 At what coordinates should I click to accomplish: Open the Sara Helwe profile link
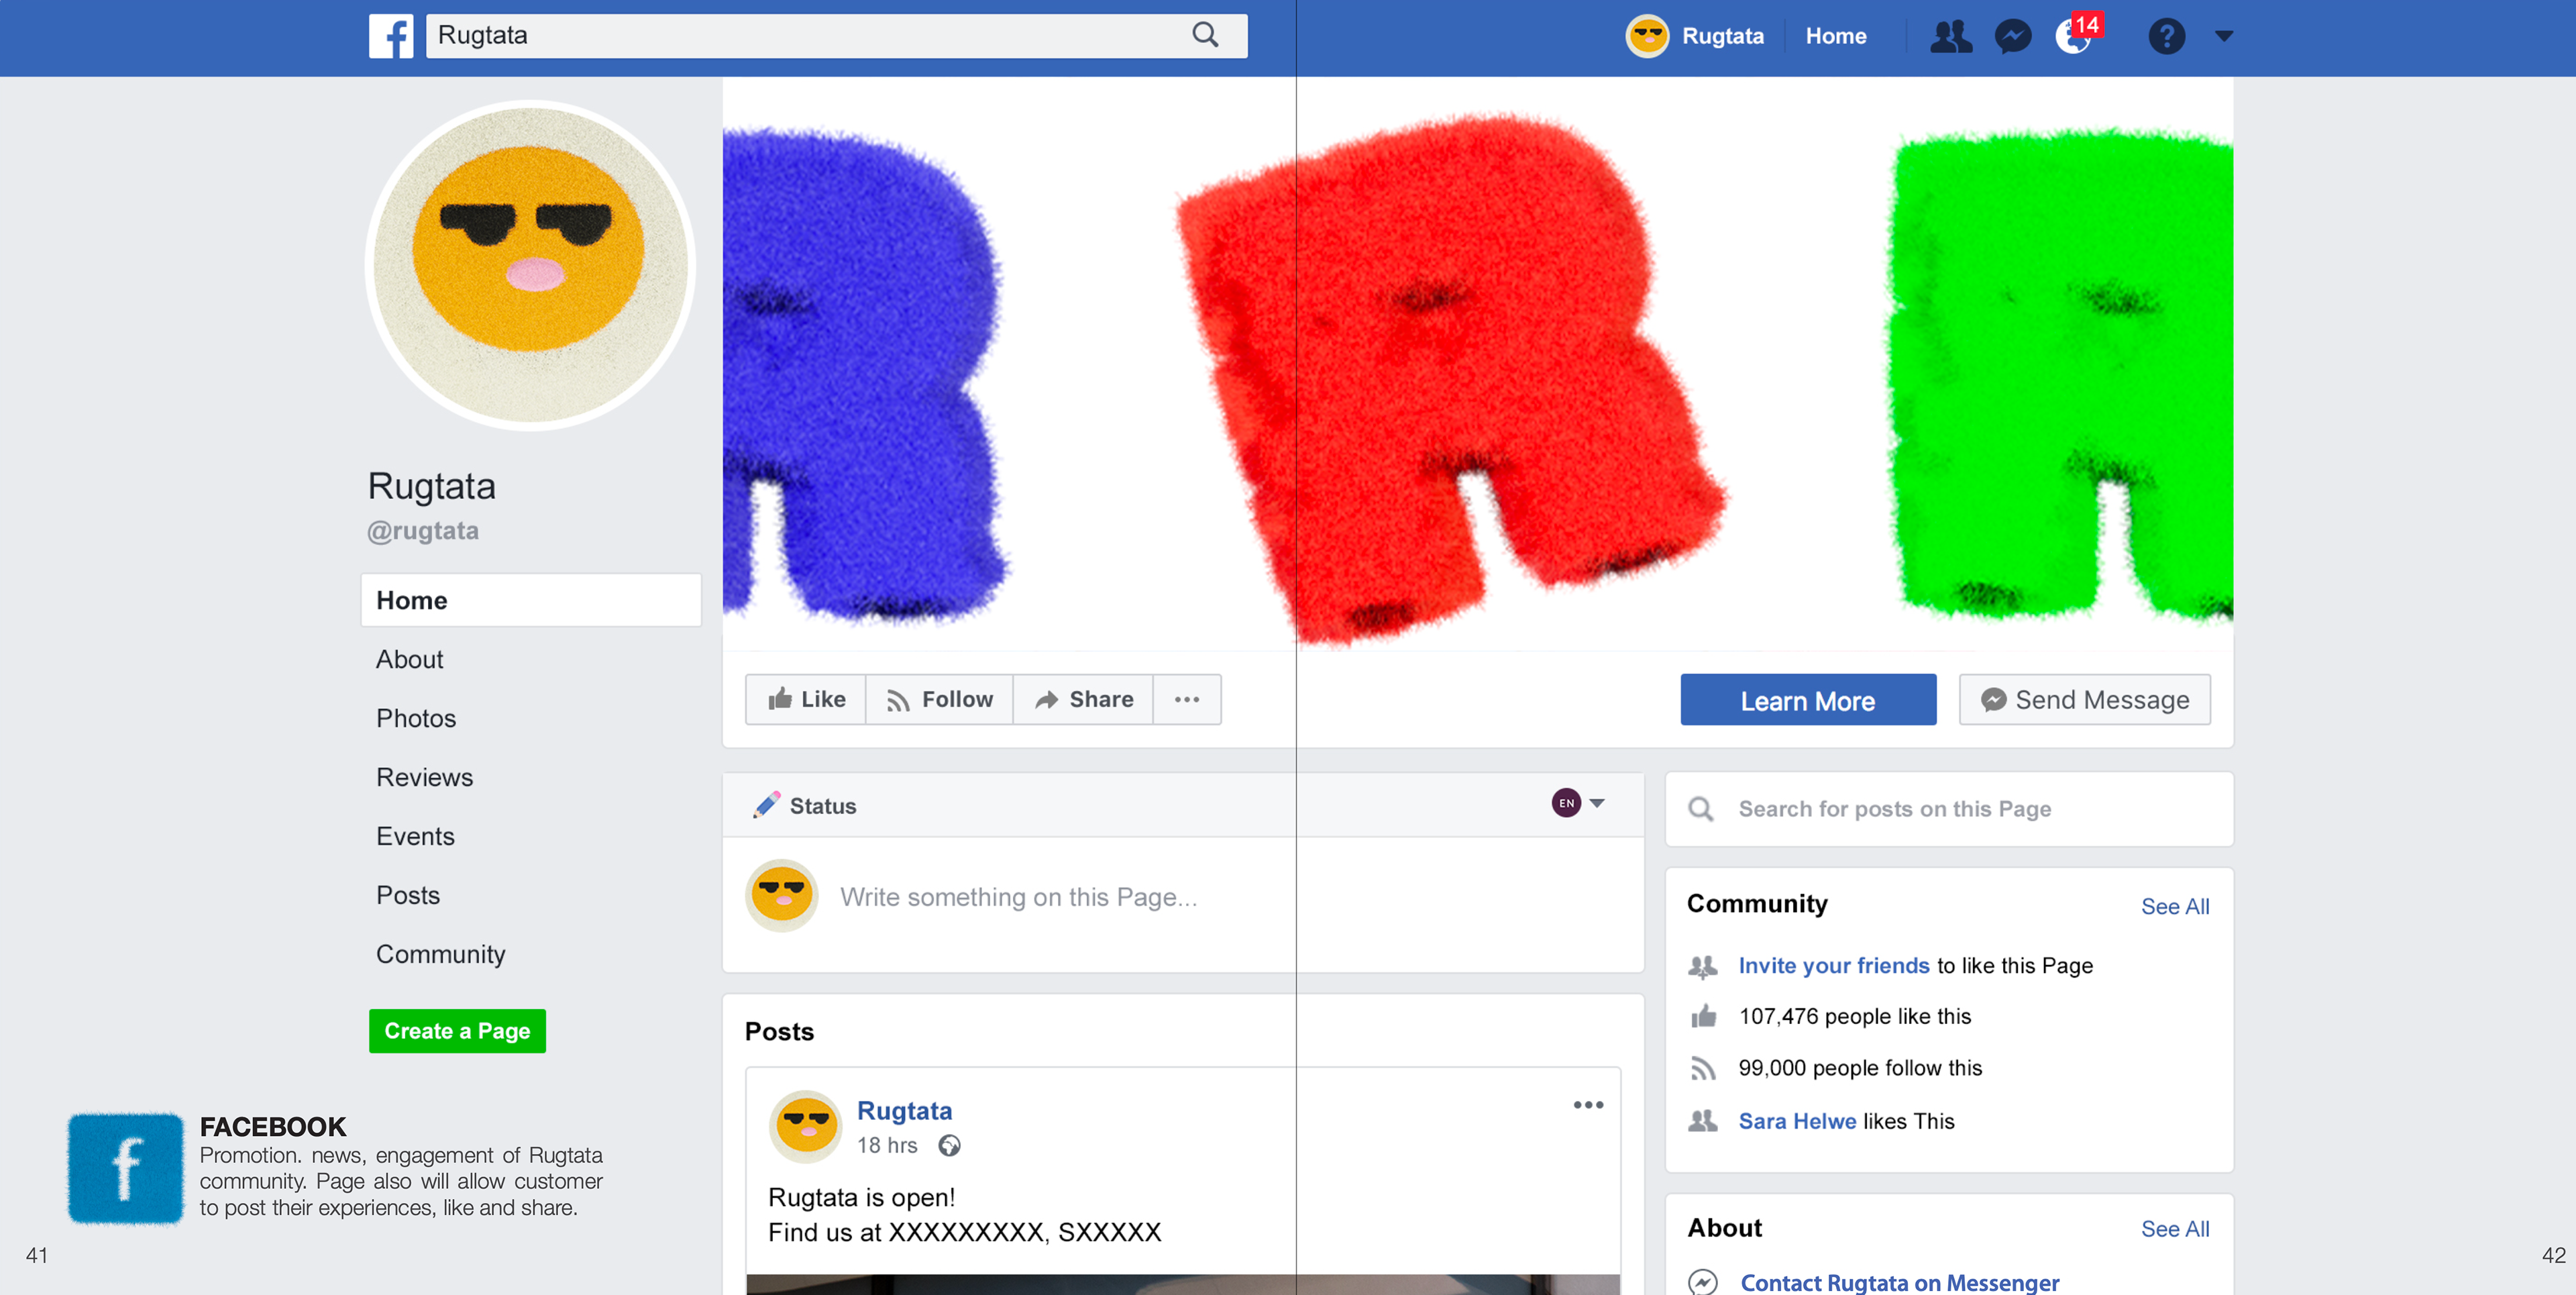[x=1797, y=1121]
